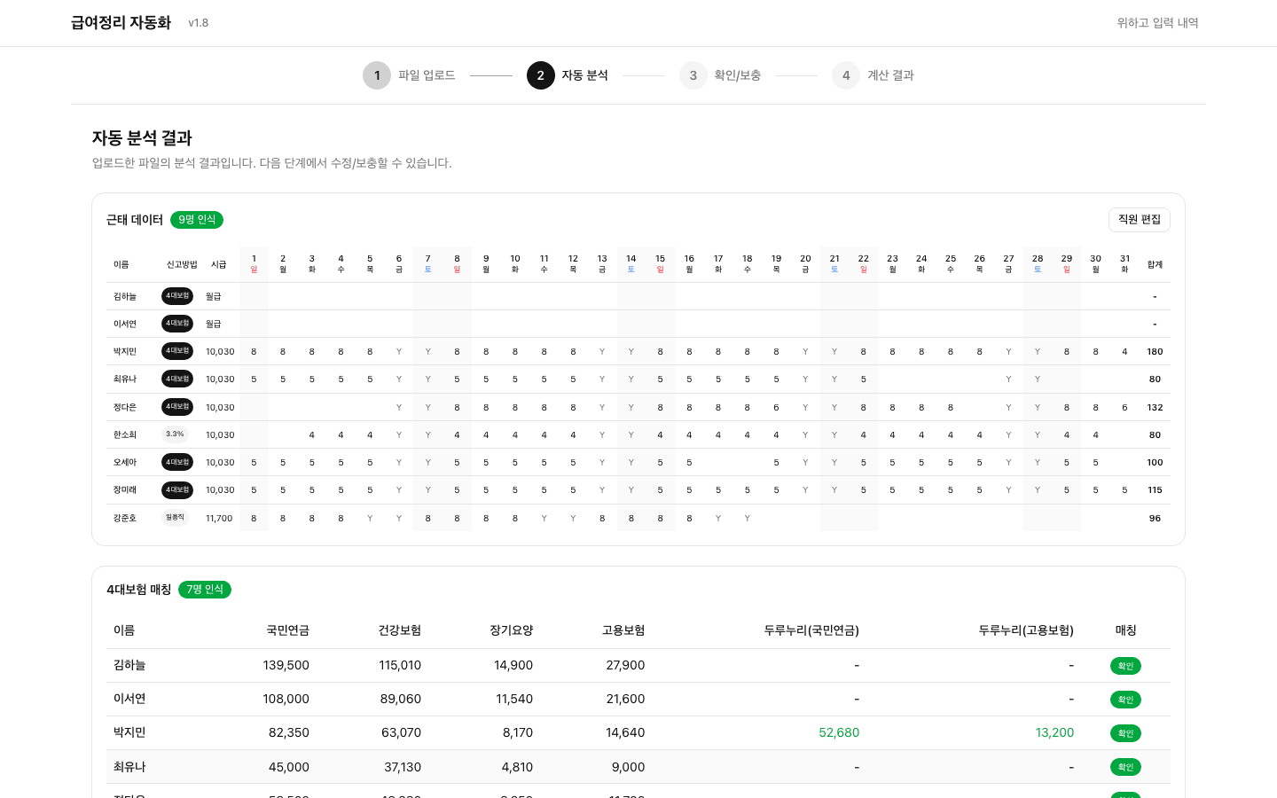Click 장미래's total hours 115
Viewport: 1277px width, 798px height.
(x=1155, y=489)
